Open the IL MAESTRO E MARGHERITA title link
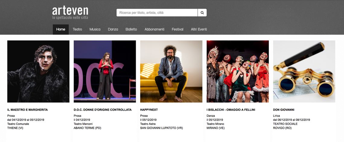This screenshot has width=344, height=142. point(27,110)
